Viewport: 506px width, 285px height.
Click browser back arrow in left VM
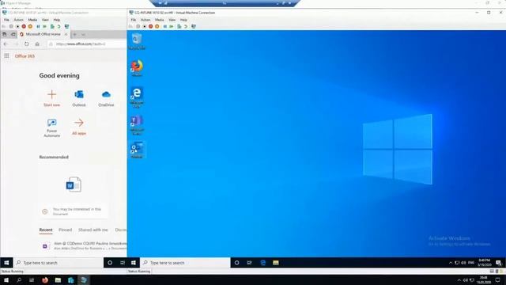pyautogui.click(x=6, y=44)
